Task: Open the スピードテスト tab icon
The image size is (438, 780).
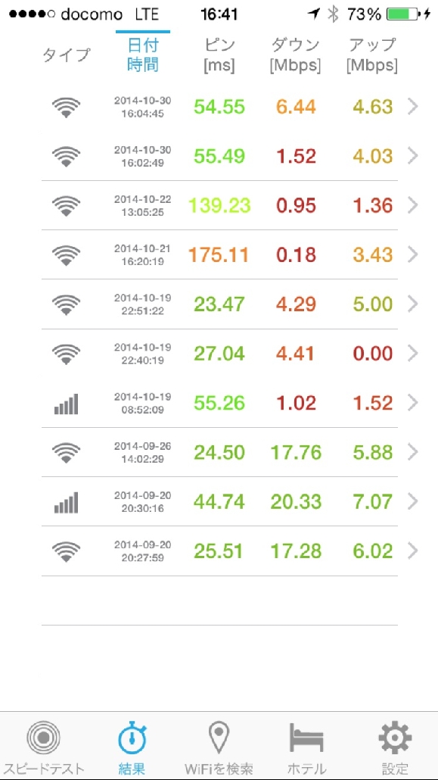Action: point(44,738)
